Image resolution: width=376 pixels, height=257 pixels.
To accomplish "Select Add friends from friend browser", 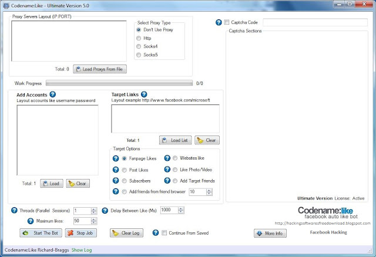I will point(124,192).
